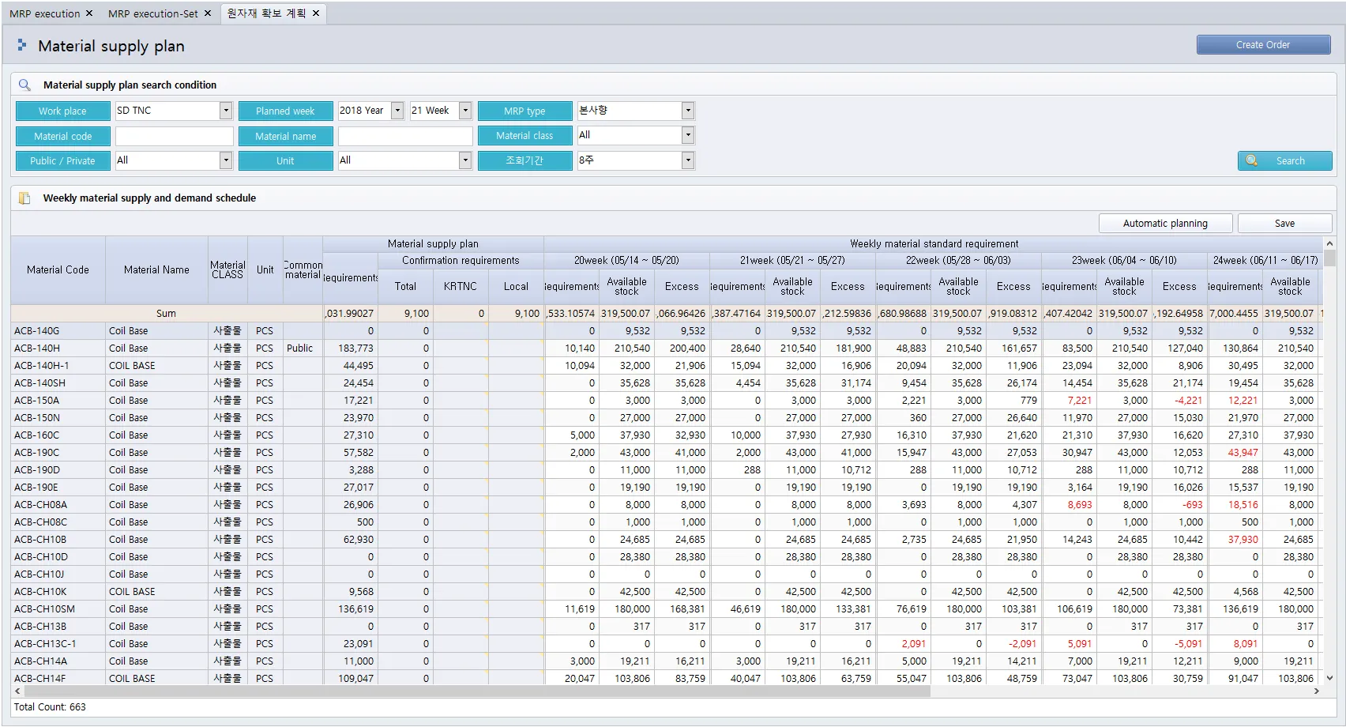Expand the 조회기간 8주 dropdown
This screenshot has width=1346, height=727.
tap(688, 160)
